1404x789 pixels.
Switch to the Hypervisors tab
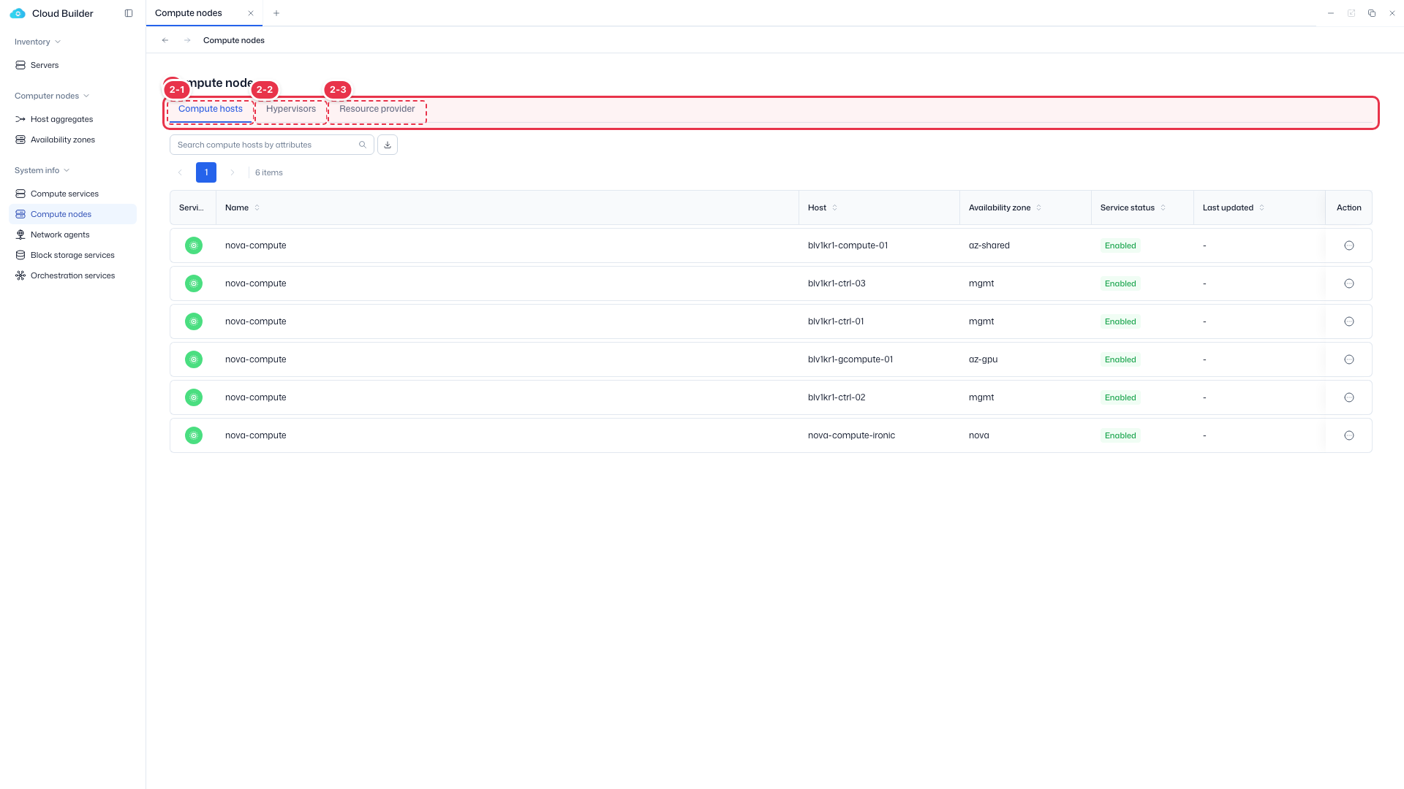[291, 109]
